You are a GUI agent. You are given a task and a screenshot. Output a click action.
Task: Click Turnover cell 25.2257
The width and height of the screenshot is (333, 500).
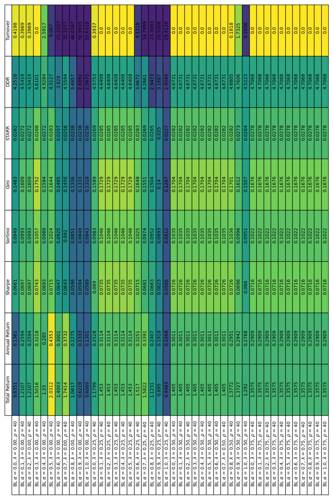point(59,31)
